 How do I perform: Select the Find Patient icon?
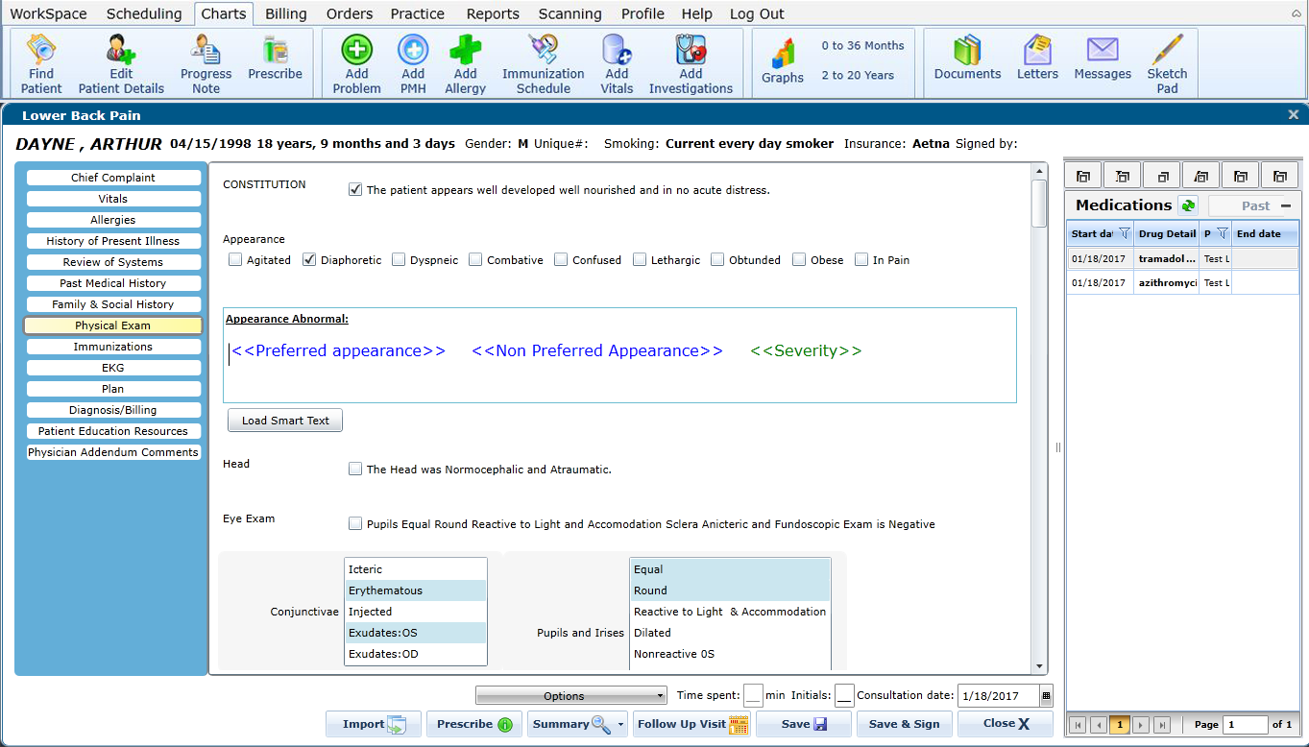click(x=38, y=61)
